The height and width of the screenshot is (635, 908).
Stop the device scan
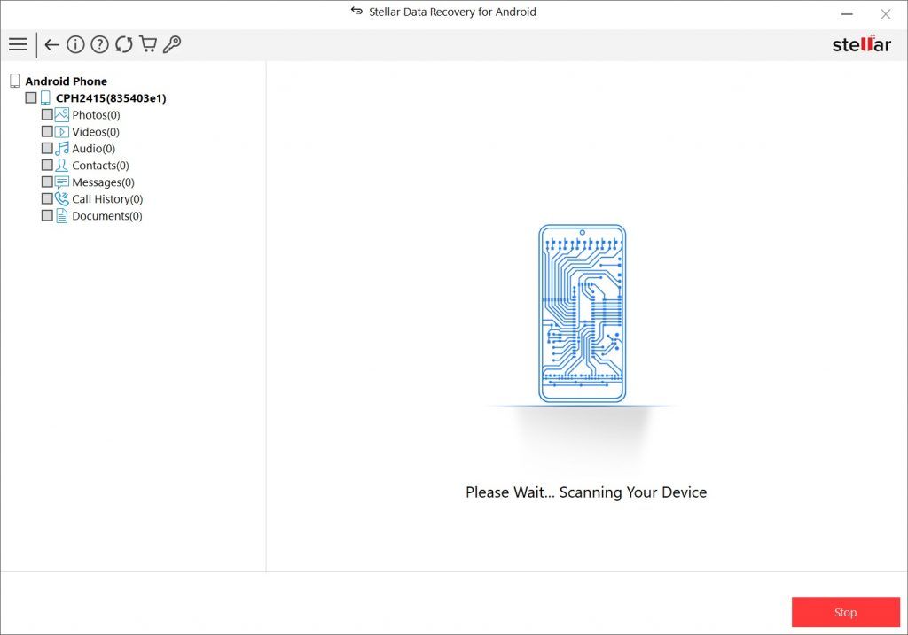pos(845,612)
